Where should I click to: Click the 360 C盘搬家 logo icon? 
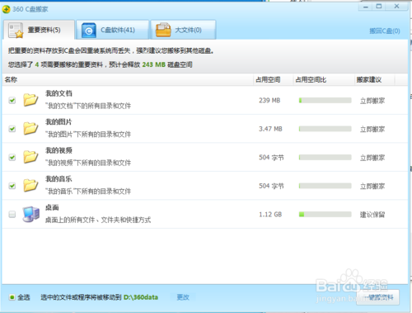click(x=7, y=9)
